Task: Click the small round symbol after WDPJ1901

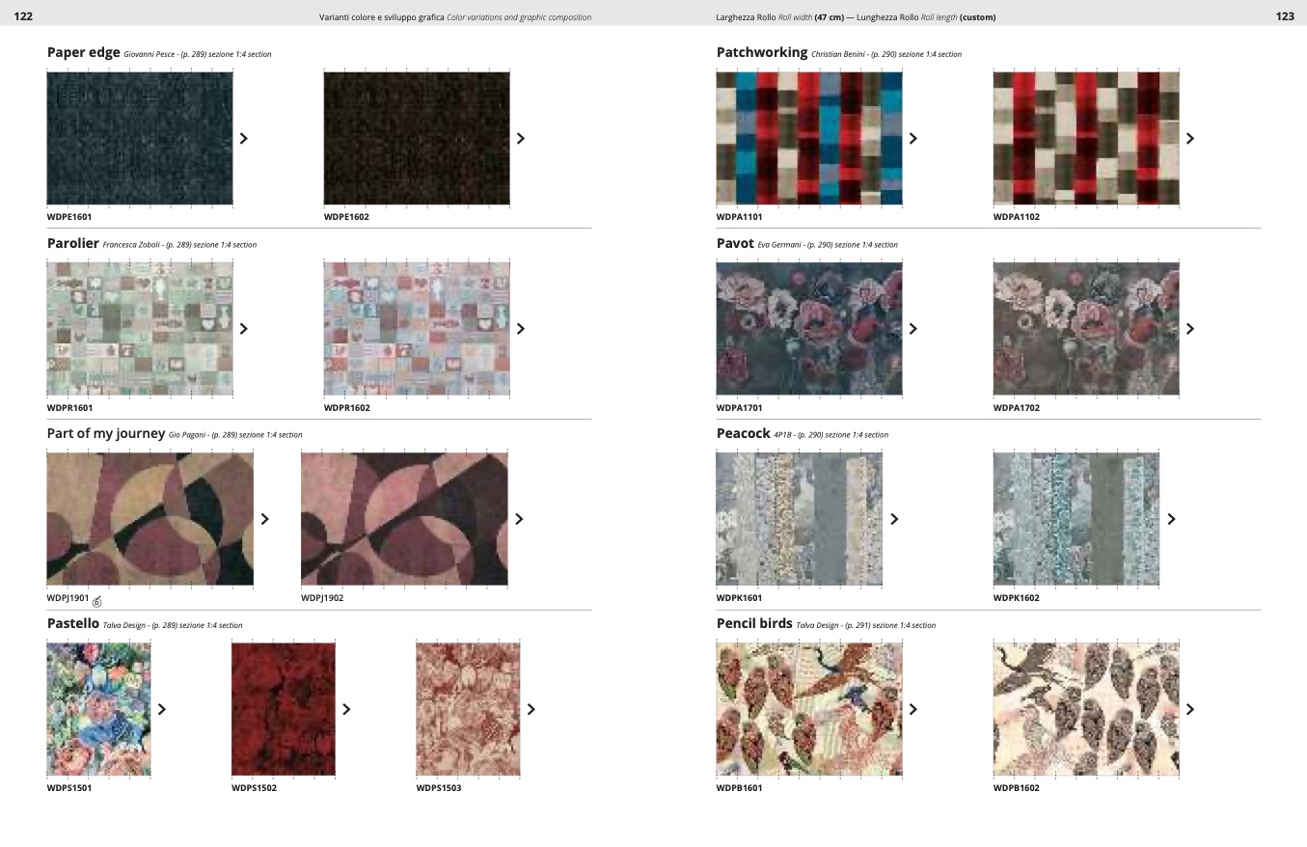Action: pos(97,601)
